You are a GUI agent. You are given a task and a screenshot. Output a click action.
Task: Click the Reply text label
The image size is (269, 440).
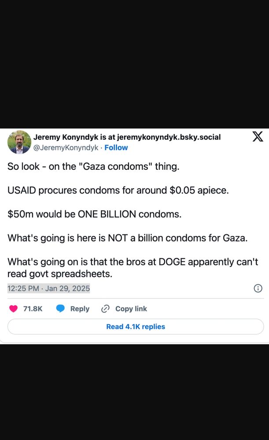point(80,309)
